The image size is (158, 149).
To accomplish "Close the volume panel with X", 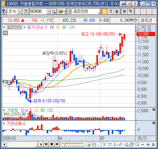I will [x=154, y=110].
